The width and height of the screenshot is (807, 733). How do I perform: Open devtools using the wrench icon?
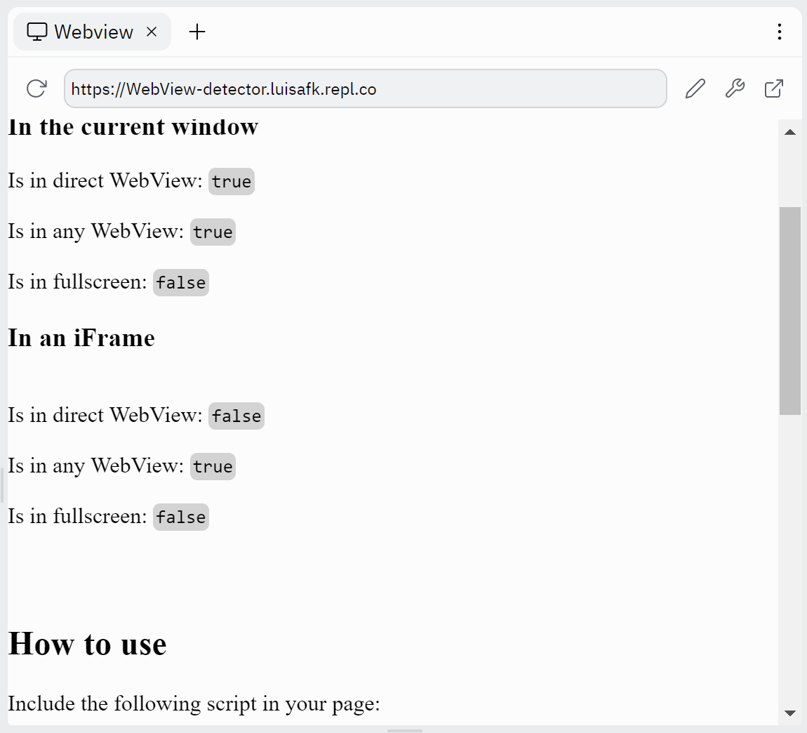pos(735,88)
